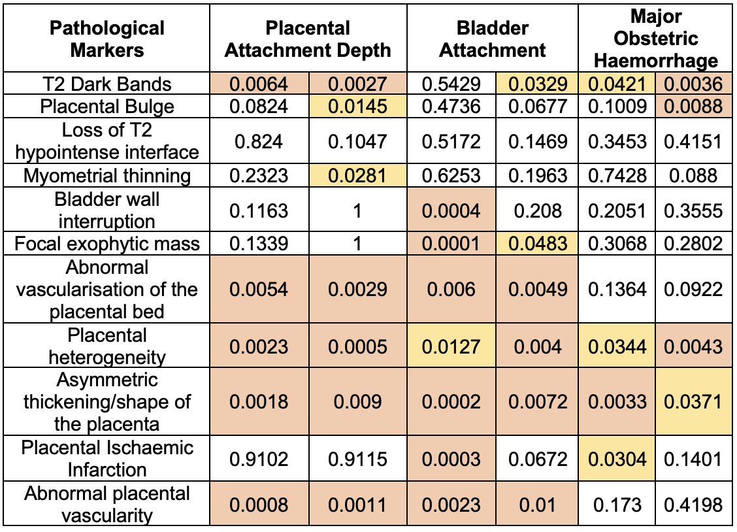Click the Placental heterogeneity row label

click(107, 346)
